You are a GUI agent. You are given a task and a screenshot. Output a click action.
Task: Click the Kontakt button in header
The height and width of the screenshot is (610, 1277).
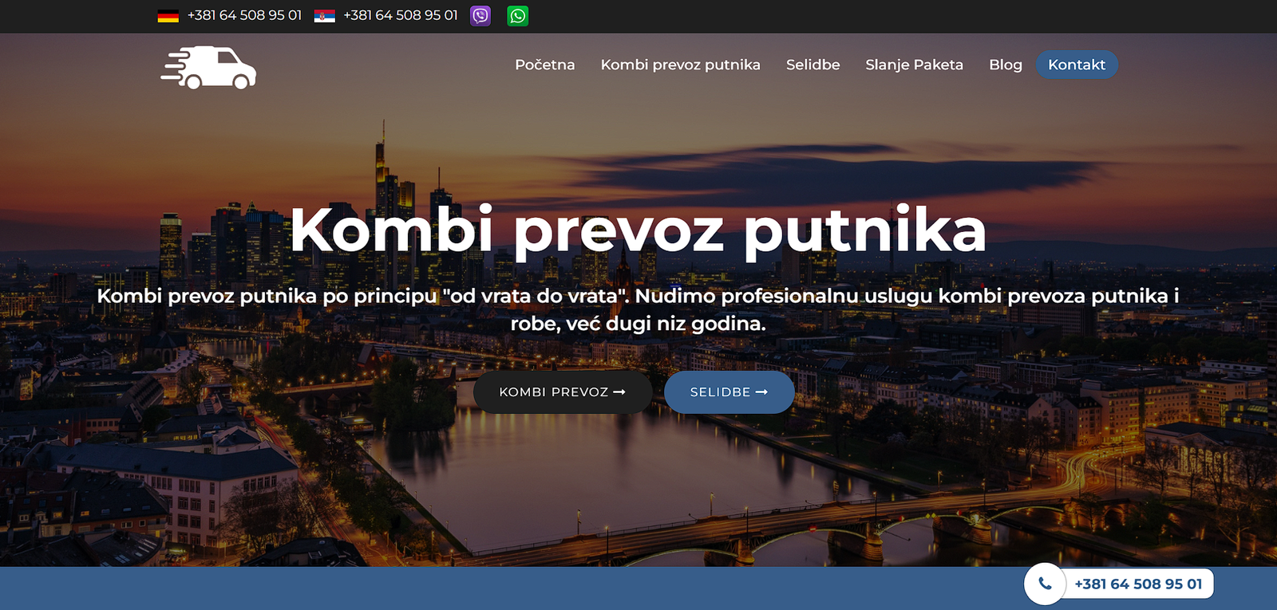pyautogui.click(x=1076, y=65)
